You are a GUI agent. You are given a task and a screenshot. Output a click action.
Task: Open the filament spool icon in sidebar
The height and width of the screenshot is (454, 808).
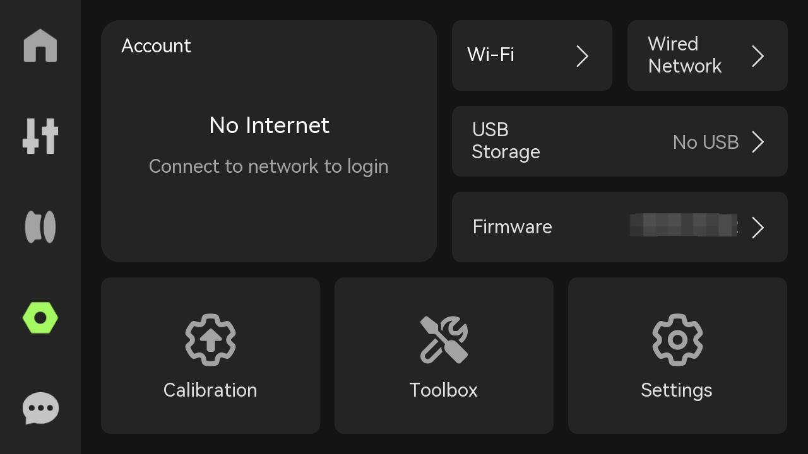(x=40, y=227)
